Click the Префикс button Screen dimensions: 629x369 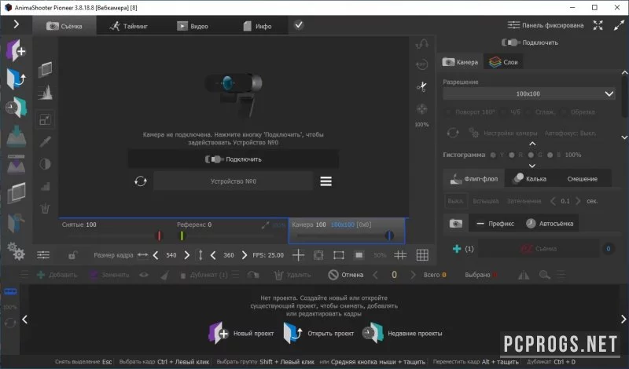495,224
